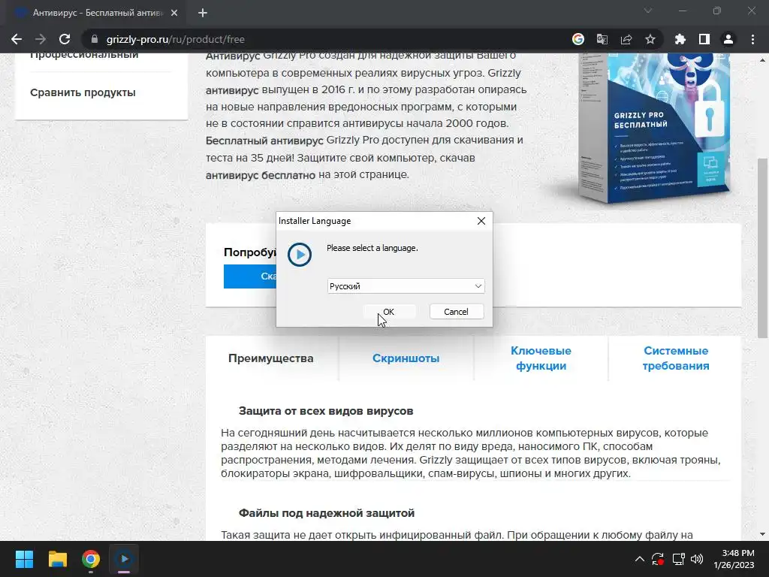This screenshot has height=577, width=769.
Task: Open File Explorer from taskbar
Action: (x=57, y=559)
